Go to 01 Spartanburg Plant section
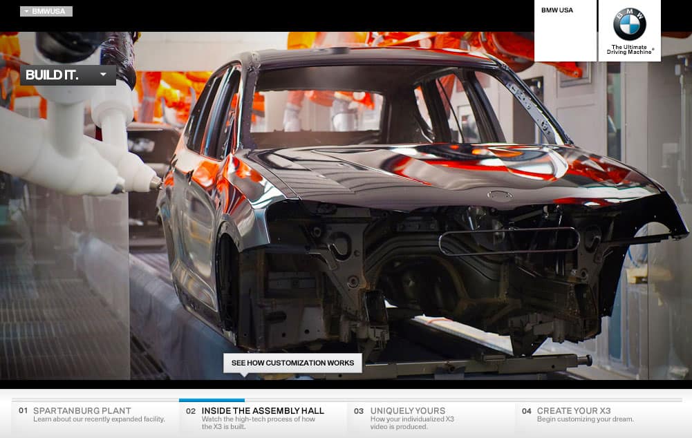This screenshot has width=692, height=438. [93, 415]
